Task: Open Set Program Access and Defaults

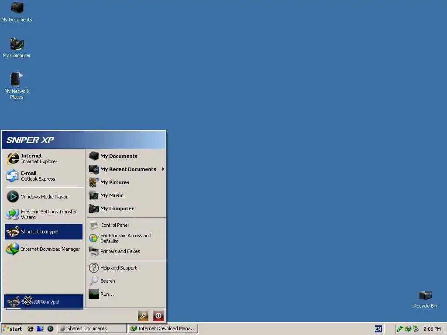Action: point(127,239)
